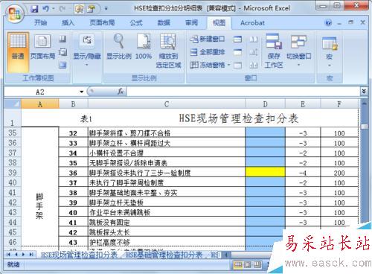Go to last sheet tab arrow

tap(31, 255)
